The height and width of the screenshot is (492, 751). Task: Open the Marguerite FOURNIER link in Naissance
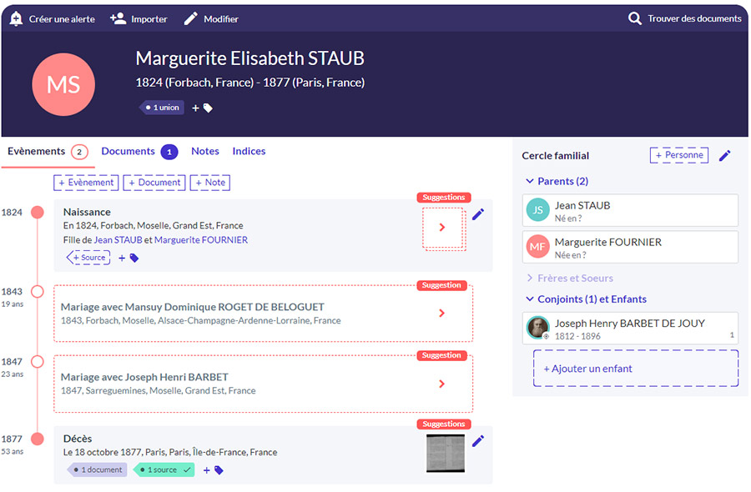[200, 240]
